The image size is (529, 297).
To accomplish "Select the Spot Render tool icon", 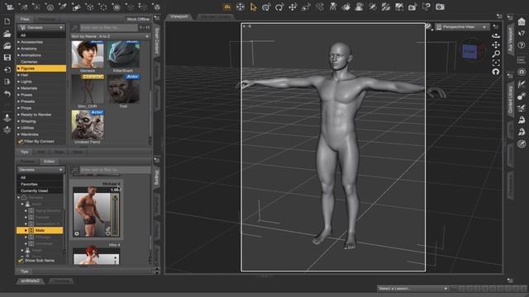I will point(412,7).
